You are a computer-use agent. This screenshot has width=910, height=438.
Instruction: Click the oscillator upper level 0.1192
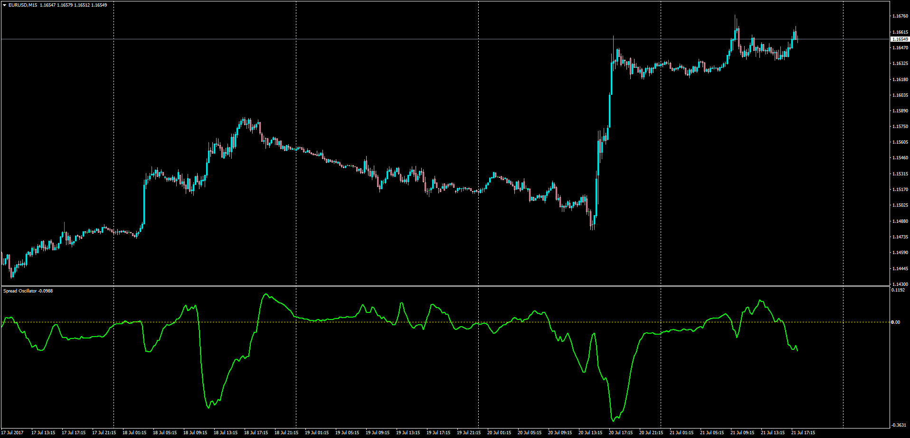coord(898,290)
